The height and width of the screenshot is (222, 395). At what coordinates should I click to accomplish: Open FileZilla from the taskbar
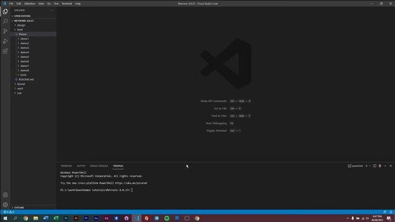pos(147,218)
